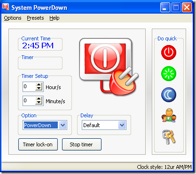
Task: Click the disabled maximize window button
Action: coord(176,8)
